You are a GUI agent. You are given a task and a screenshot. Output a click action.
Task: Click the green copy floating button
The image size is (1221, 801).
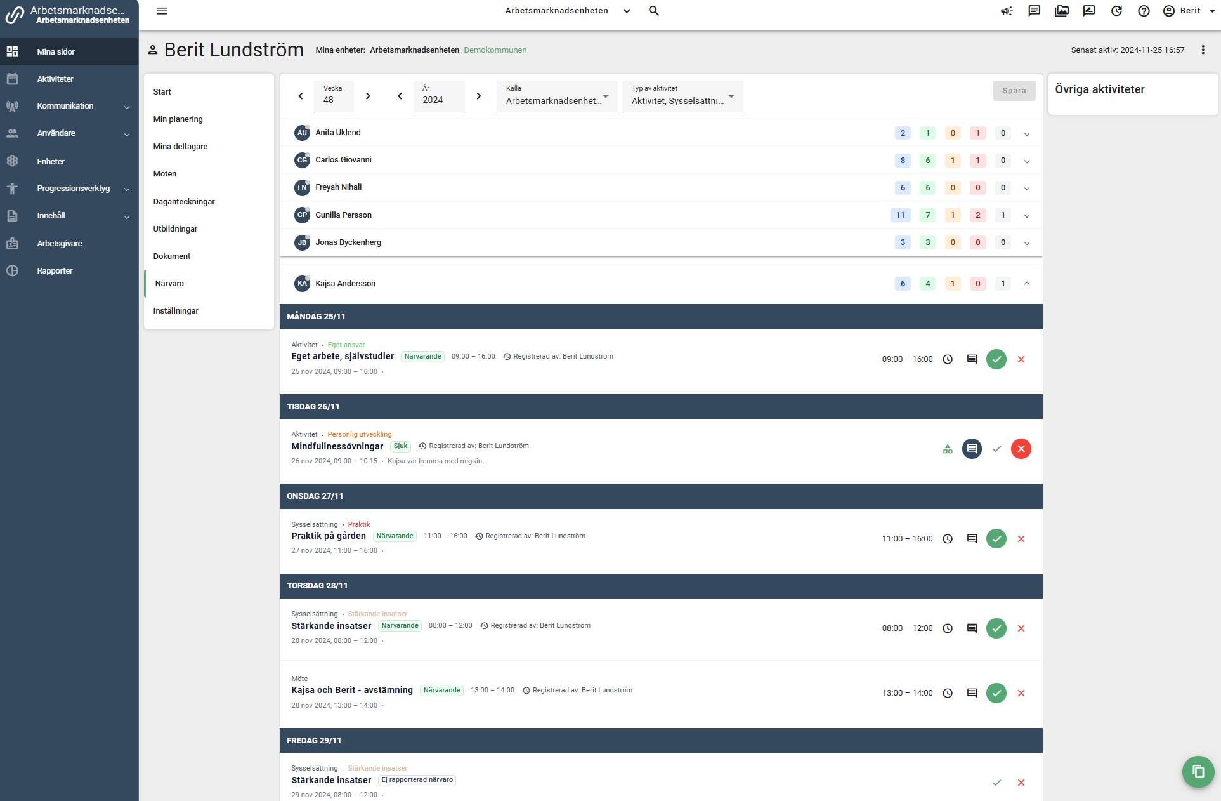1198,771
